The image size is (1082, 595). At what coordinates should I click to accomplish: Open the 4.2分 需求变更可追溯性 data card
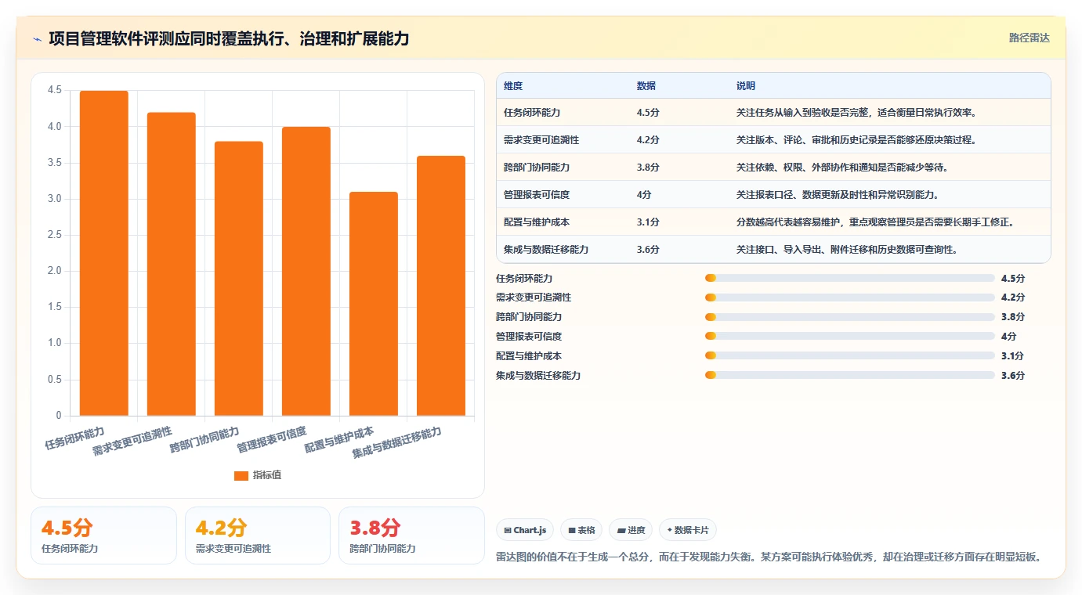pos(258,535)
